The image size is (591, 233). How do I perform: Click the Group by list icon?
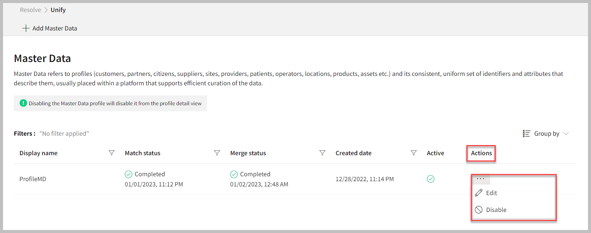(x=526, y=134)
